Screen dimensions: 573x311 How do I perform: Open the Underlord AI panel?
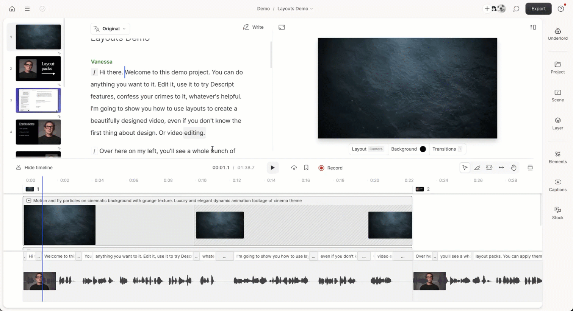tap(557, 34)
